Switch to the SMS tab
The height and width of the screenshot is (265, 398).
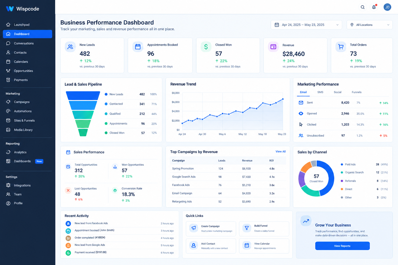tap(320, 92)
